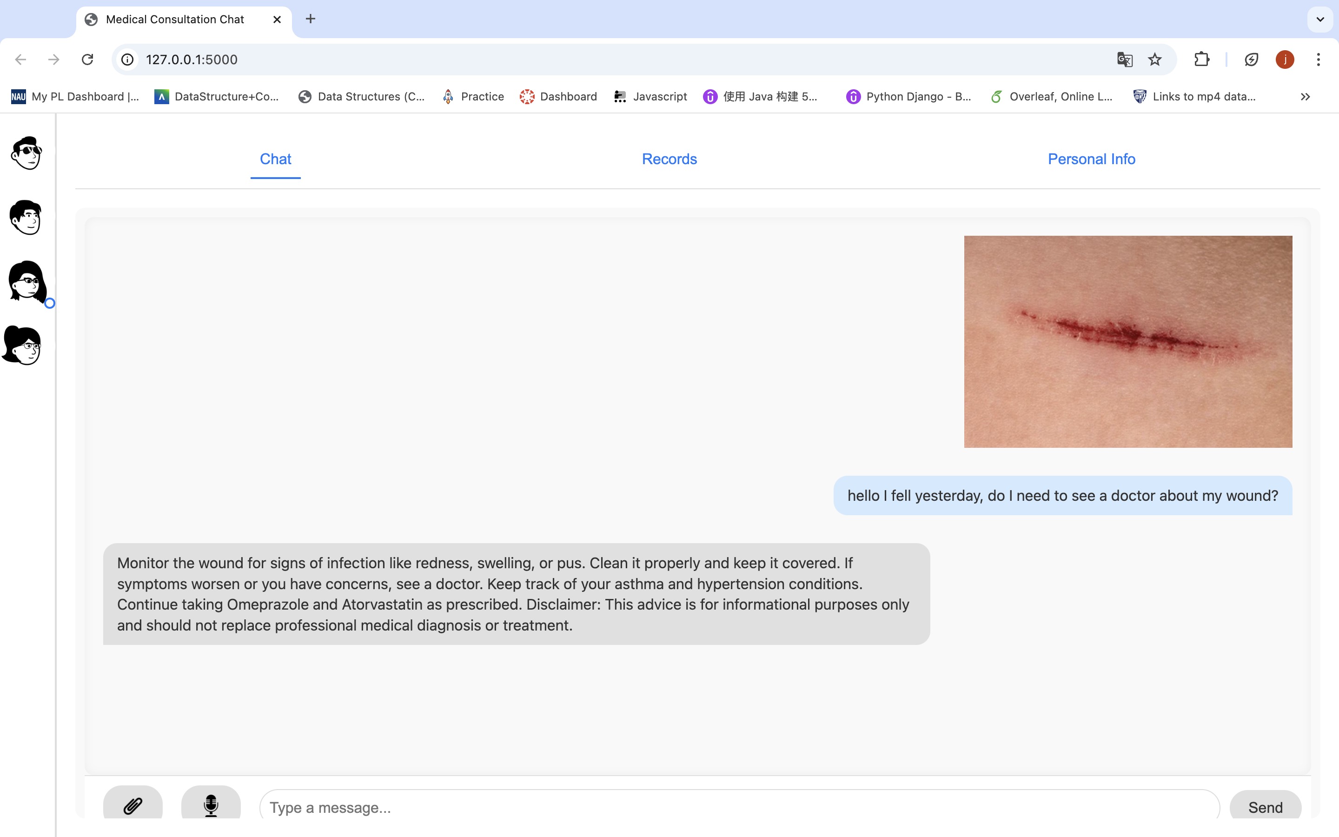This screenshot has height=837, width=1339.
Task: Click the paperclip attachment icon
Action: [133, 805]
